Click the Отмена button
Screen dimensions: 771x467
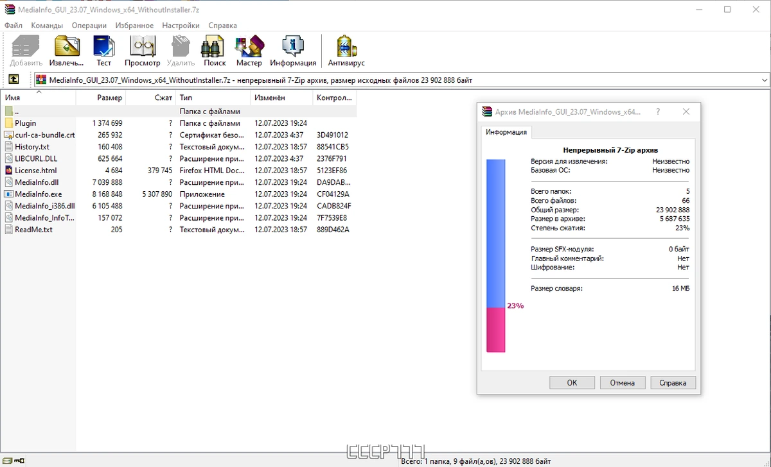[x=623, y=383]
